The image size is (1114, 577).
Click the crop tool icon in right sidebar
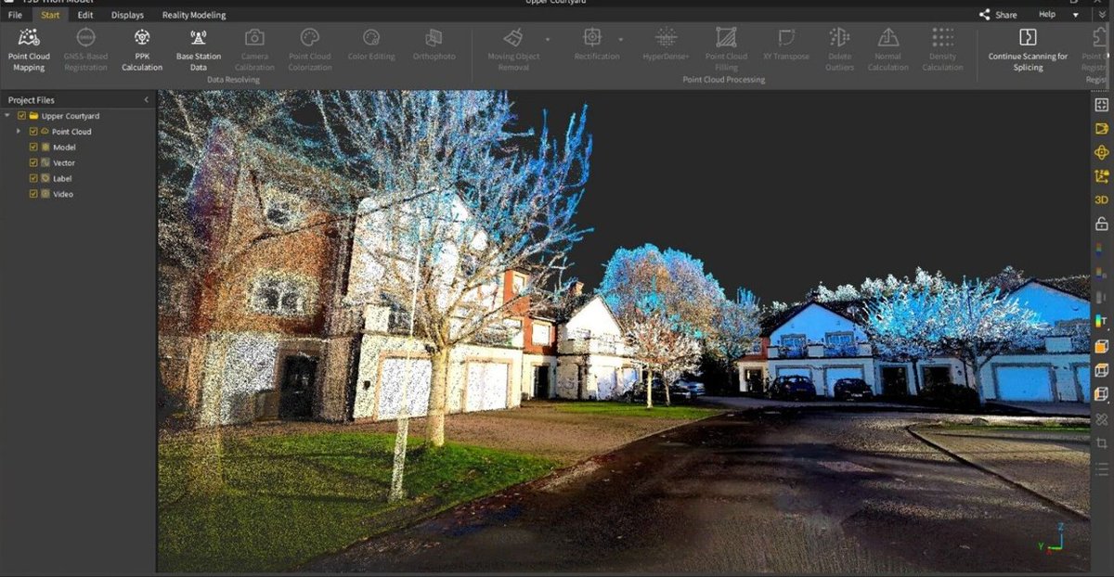coord(1102,443)
